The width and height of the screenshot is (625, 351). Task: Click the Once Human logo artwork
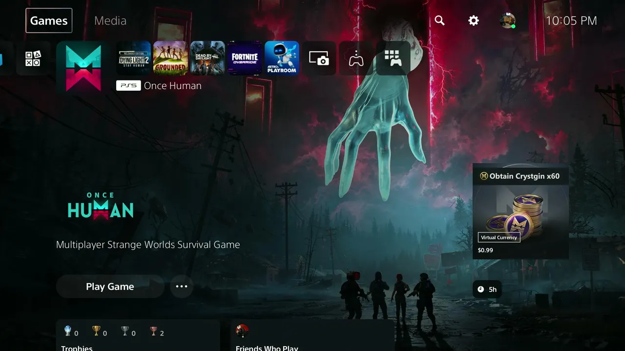tap(101, 206)
